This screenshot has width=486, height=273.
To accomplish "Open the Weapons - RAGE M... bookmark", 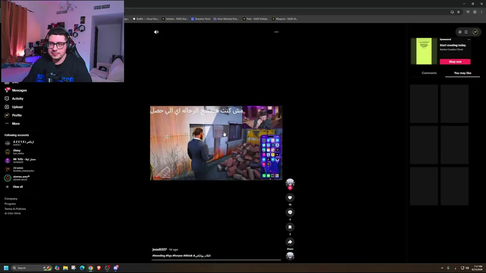I will pyautogui.click(x=284, y=19).
